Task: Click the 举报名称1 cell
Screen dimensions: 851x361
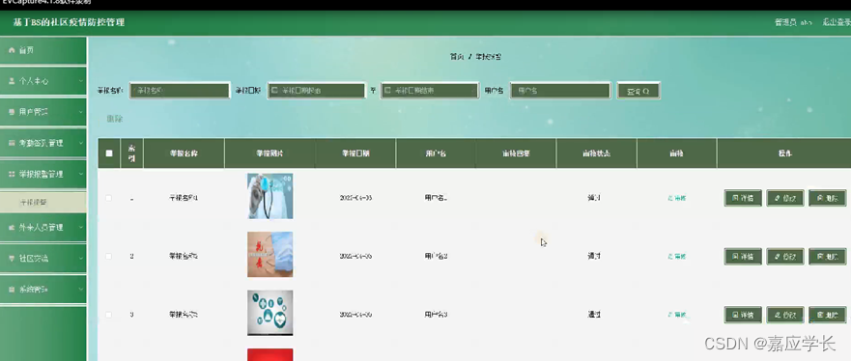Action: click(x=184, y=198)
